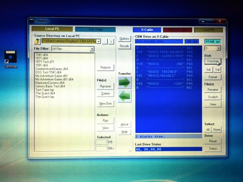Select file 1571-Test.d71 in list
This screenshot has width=243, height=182.
[45, 62]
